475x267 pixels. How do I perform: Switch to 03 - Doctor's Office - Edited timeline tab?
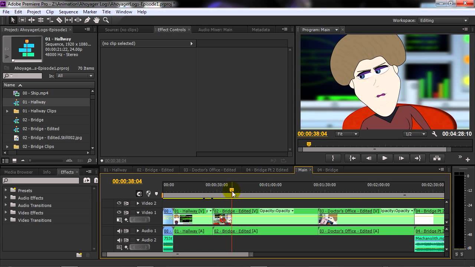pos(210,170)
